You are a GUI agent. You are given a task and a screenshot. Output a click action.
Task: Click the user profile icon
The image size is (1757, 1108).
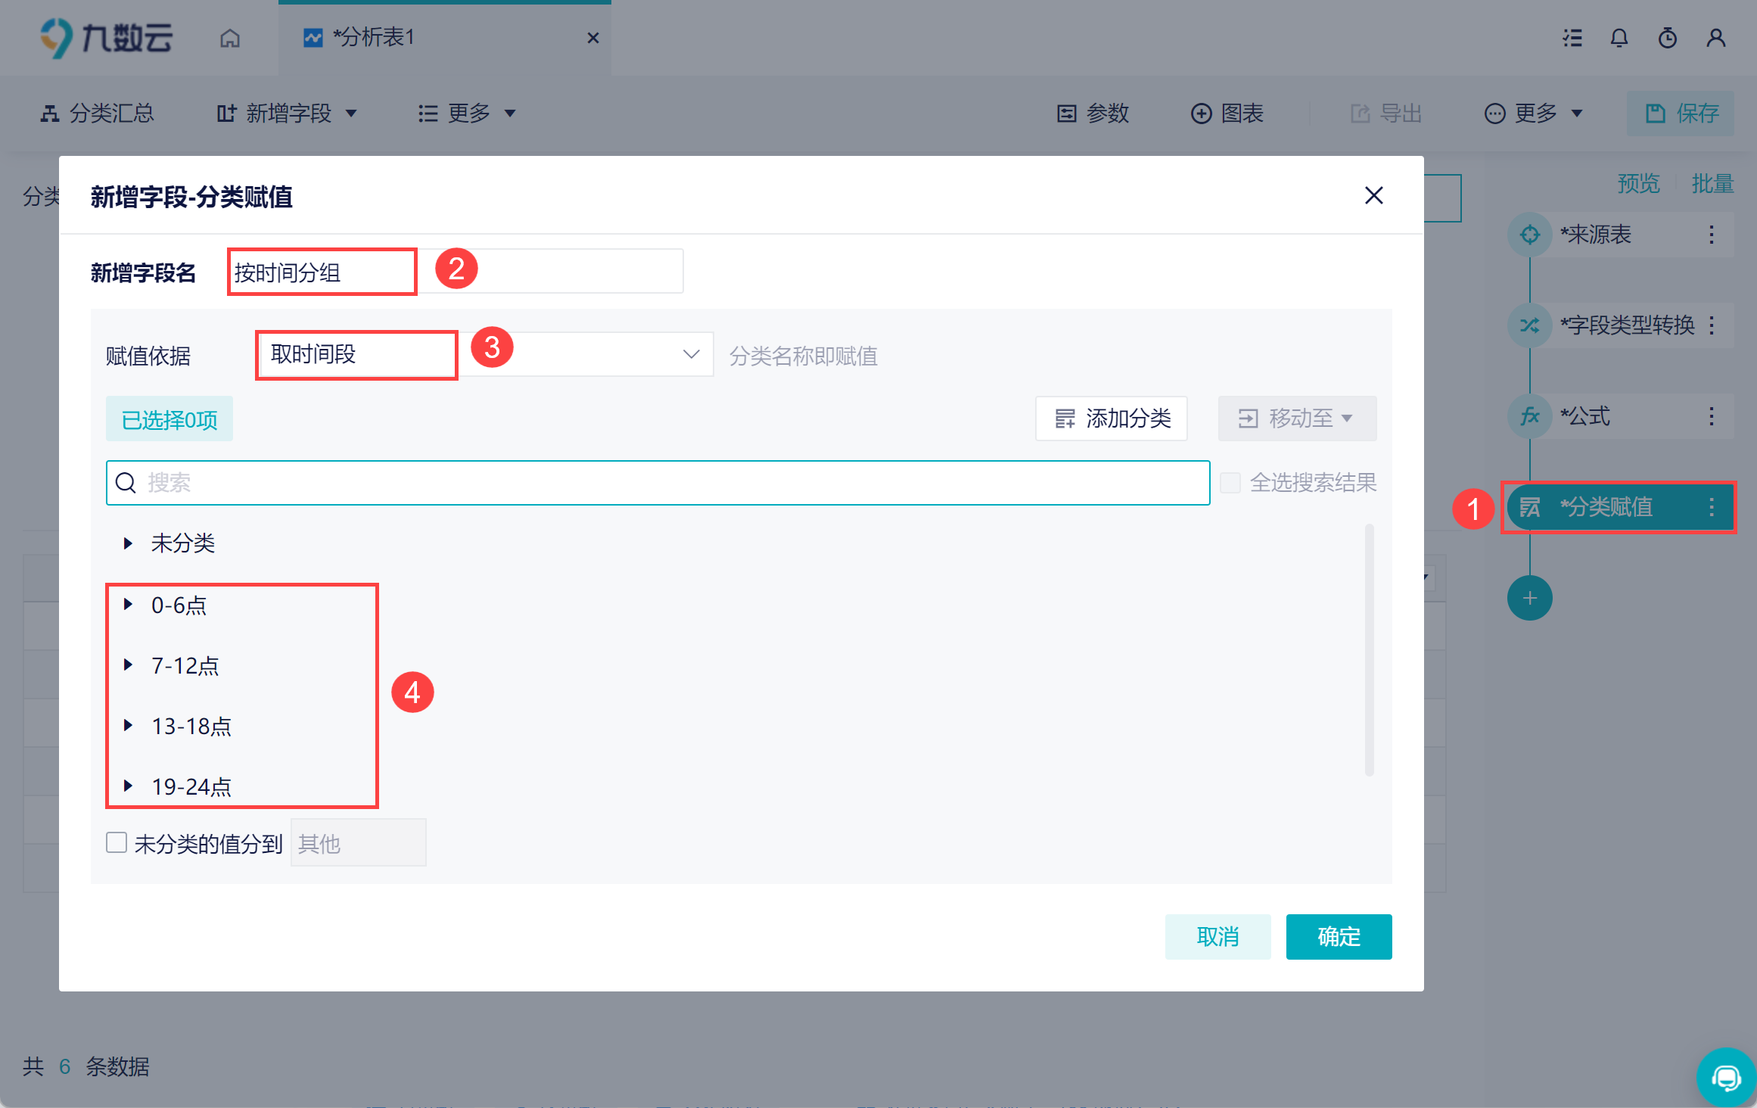click(1715, 38)
